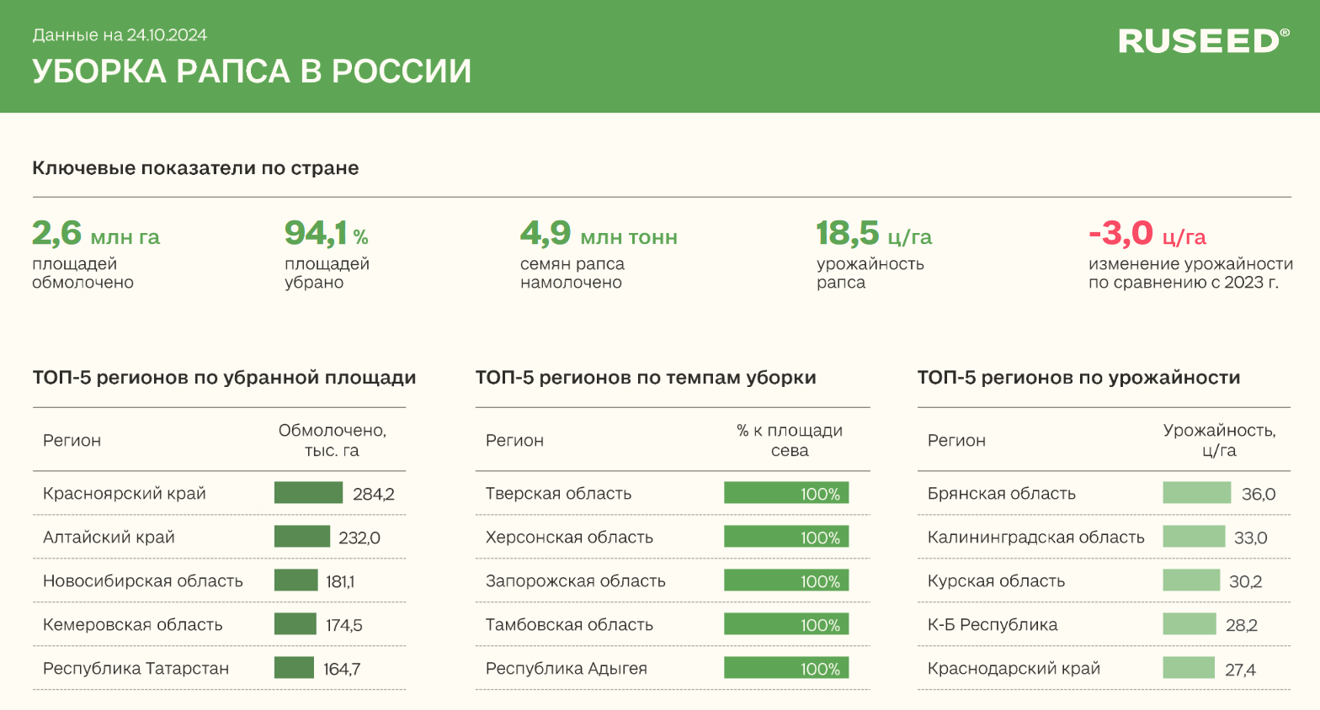Viewport: 1320px width, 710px height.
Task: Click the 100% bar for Республика Адыгея
Action: point(786,668)
